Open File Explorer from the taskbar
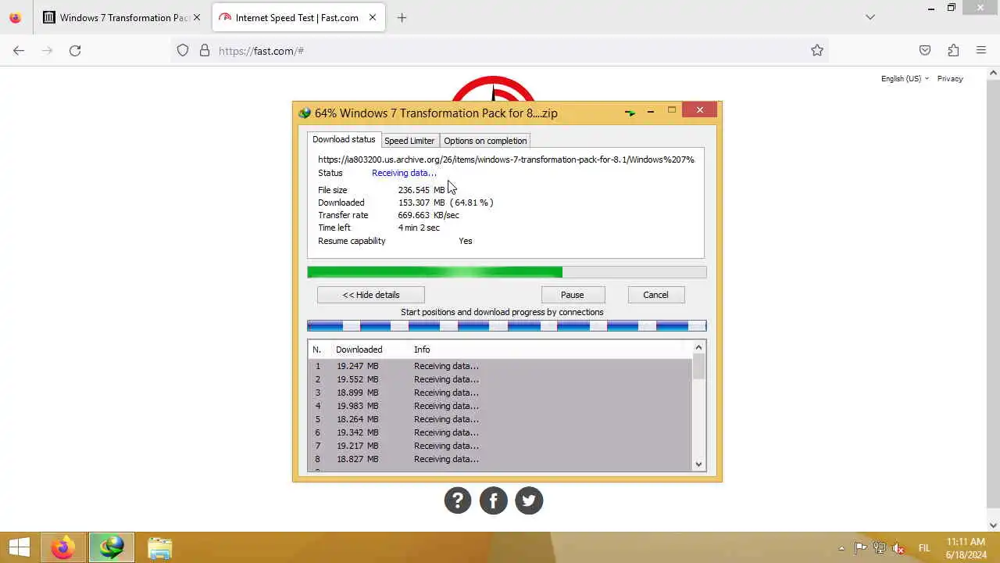This screenshot has width=1000, height=563. tap(159, 547)
